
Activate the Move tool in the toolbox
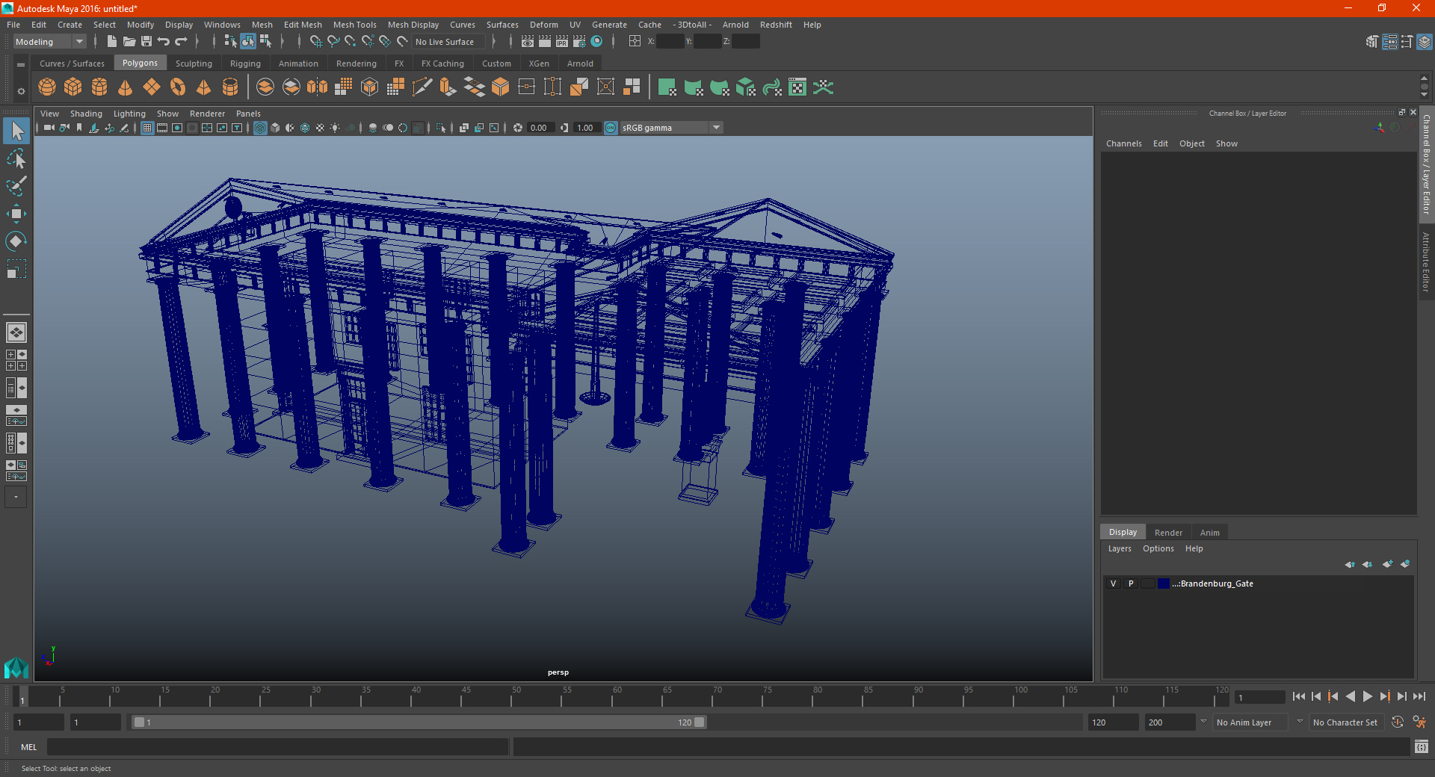16,214
